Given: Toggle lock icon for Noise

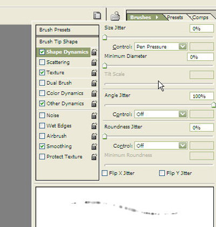Looking at the screenshot, I should (94, 115).
